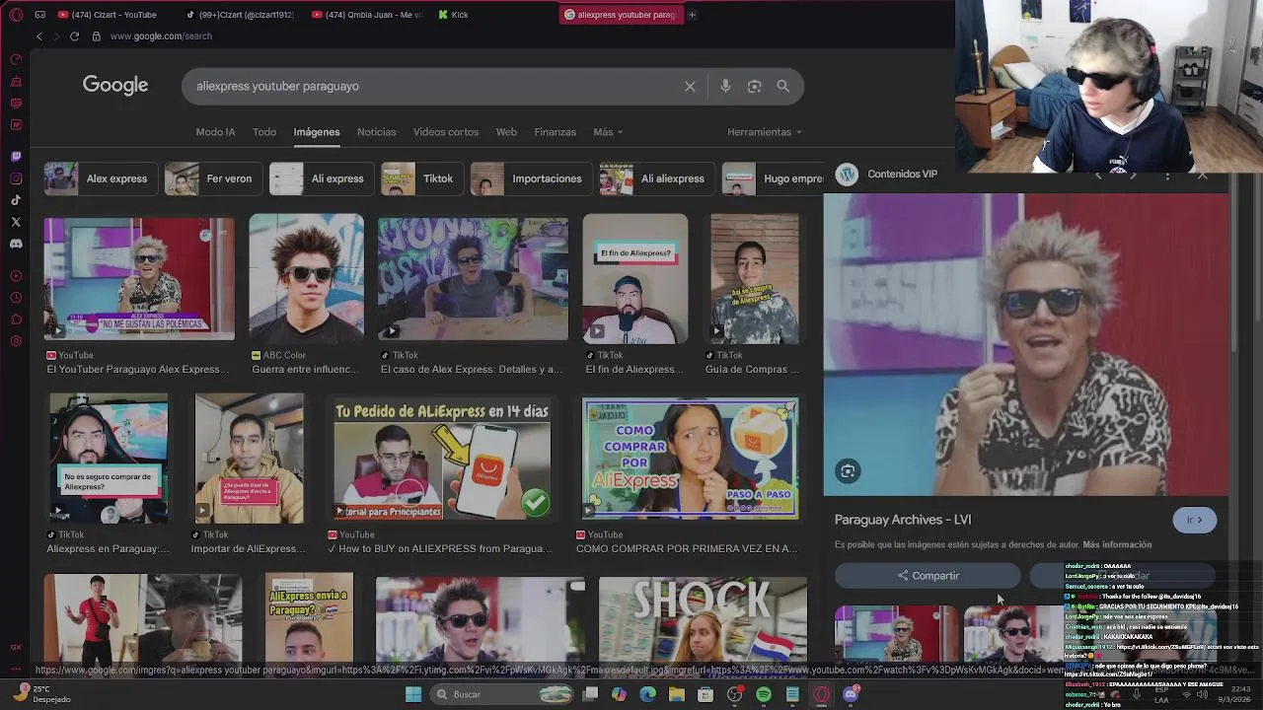Launch Spotify from the taskbar
This screenshot has width=1263, height=710.
click(764, 694)
